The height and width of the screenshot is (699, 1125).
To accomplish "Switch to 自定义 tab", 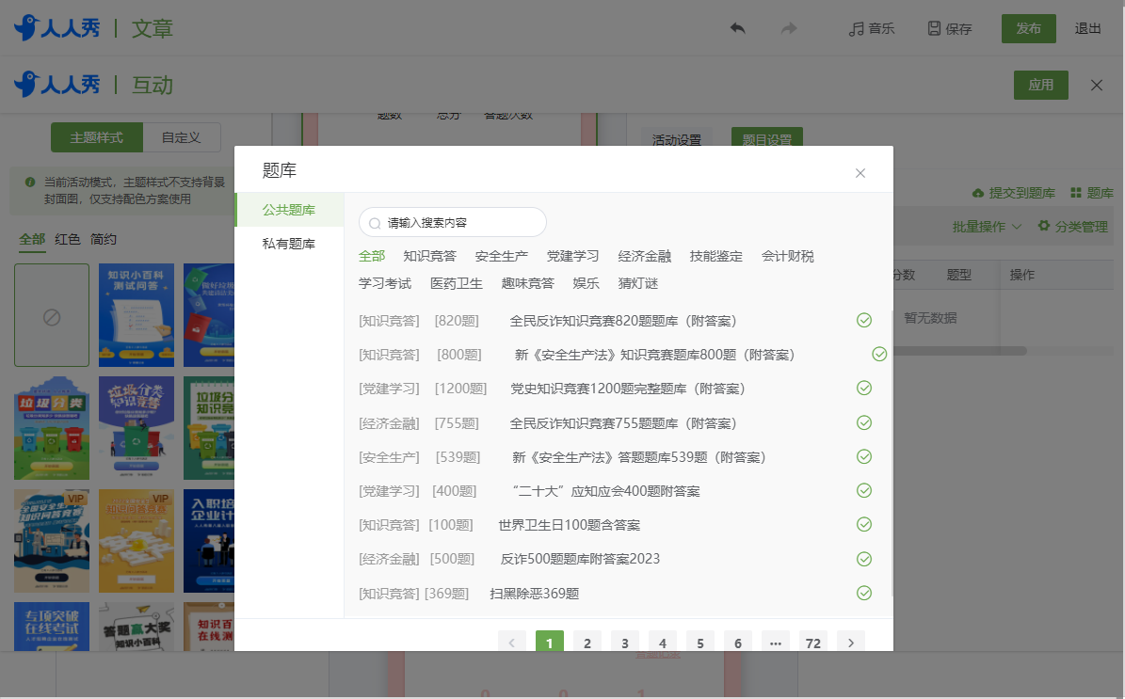I will 182,137.
